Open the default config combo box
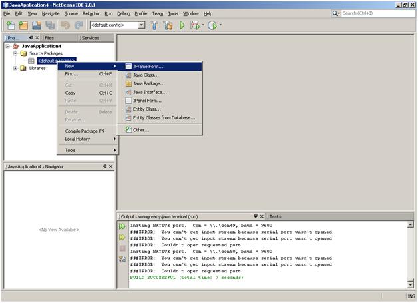Viewport: 418px width, 303px height. click(118, 25)
